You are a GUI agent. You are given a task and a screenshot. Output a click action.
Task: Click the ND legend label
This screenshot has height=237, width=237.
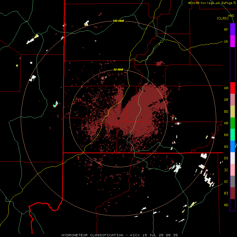tap(226, 205)
